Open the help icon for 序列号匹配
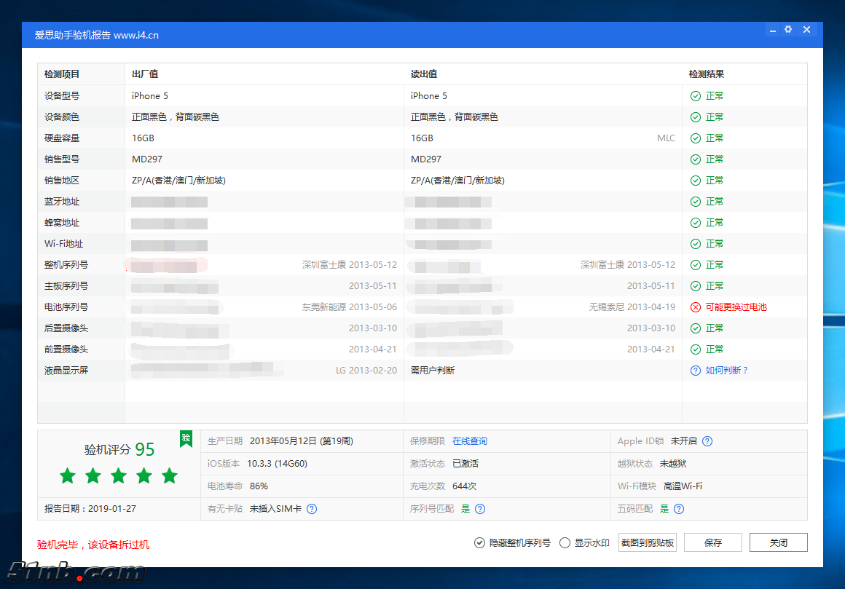The height and width of the screenshot is (589, 845). pos(480,509)
